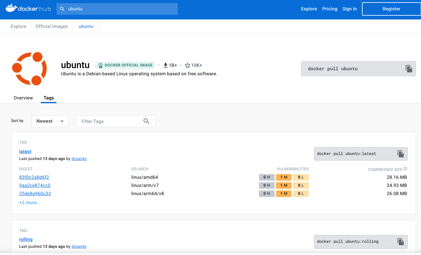Click the doijanky publisher link
The width and height of the screenshot is (421, 255).
pos(79,158)
